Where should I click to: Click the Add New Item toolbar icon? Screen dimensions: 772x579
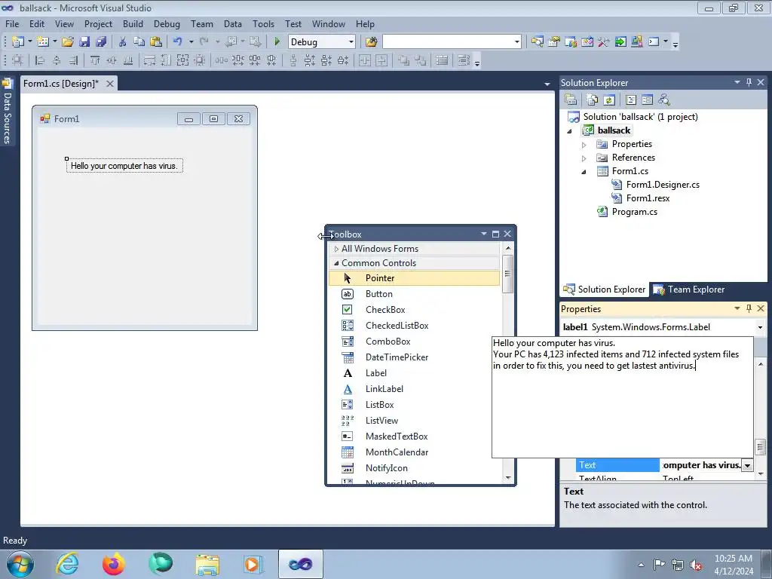(x=43, y=42)
